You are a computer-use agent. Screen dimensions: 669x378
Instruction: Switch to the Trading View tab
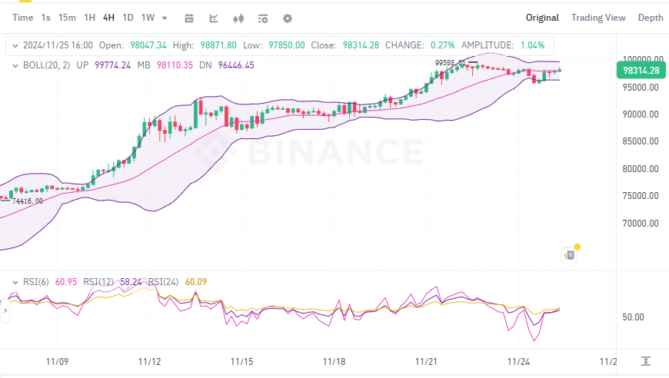point(597,18)
